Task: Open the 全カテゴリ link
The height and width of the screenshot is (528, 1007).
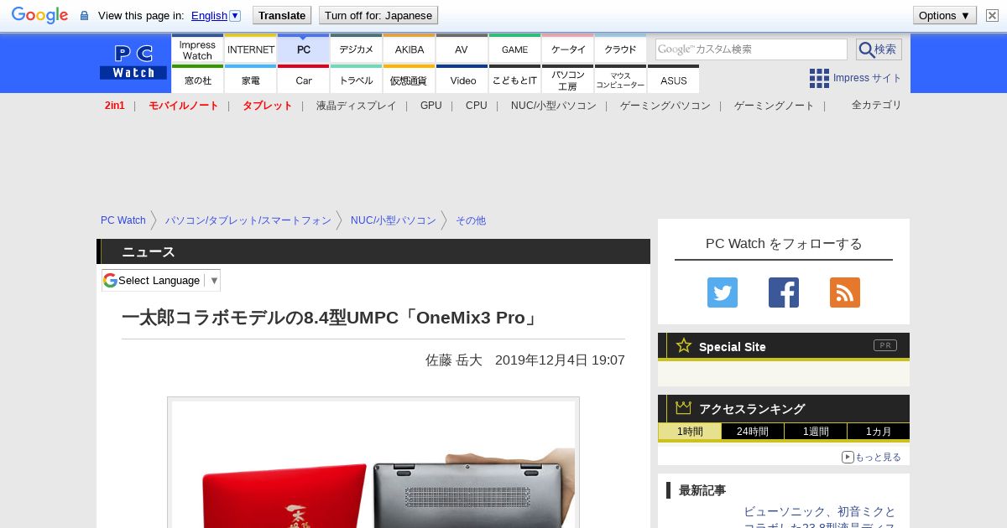Action: [x=877, y=105]
